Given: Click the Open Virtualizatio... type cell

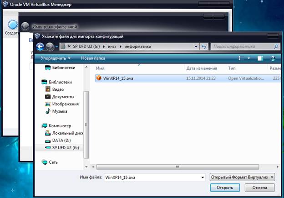Looking at the screenshot, I should point(246,78).
